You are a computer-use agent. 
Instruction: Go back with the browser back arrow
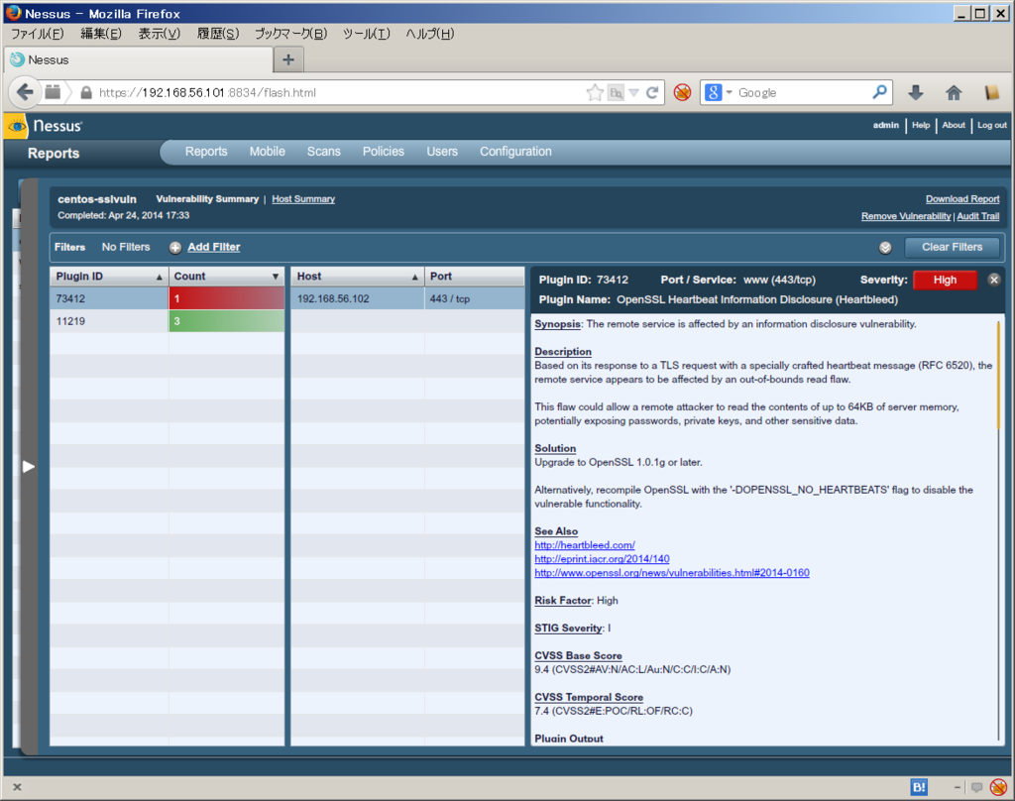pyautogui.click(x=25, y=92)
